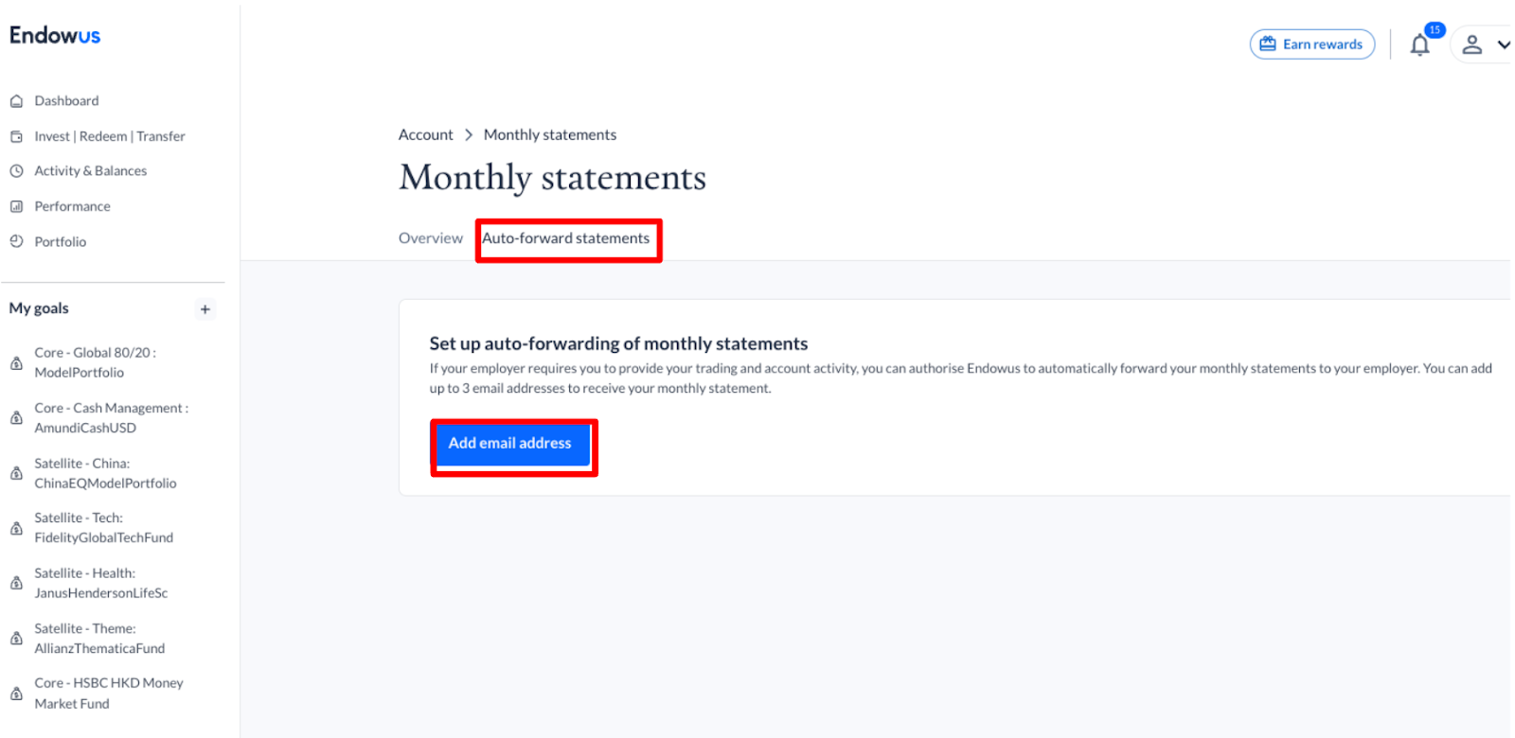The height and width of the screenshot is (738, 1515).
Task: Expand the account menu chevron at top right
Action: pos(1503,44)
